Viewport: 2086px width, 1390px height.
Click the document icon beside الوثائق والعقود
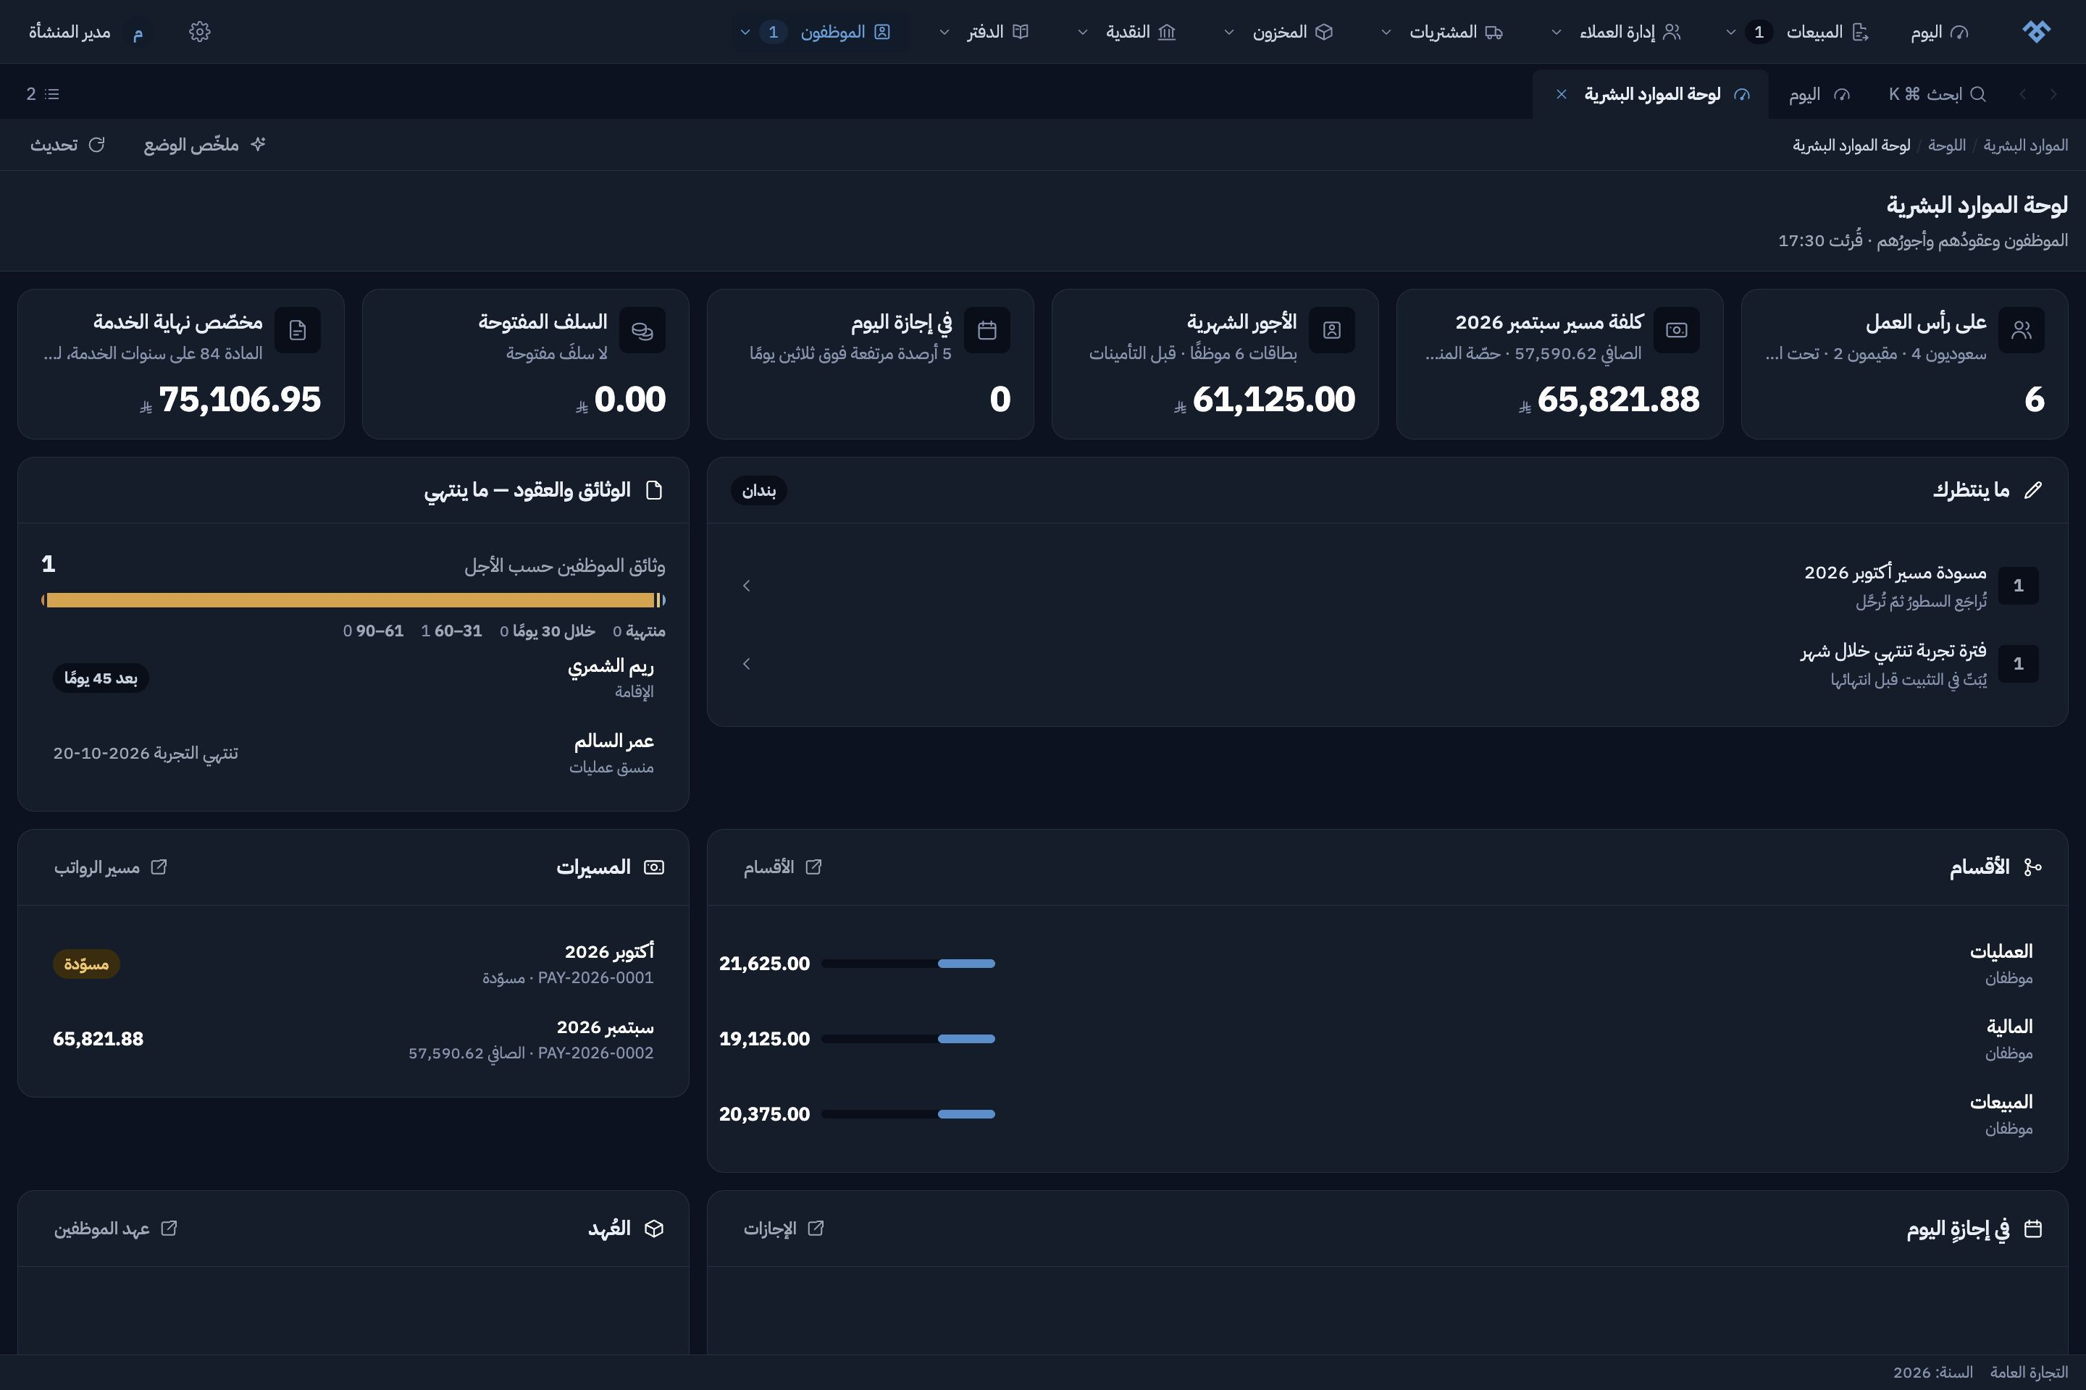coord(655,490)
